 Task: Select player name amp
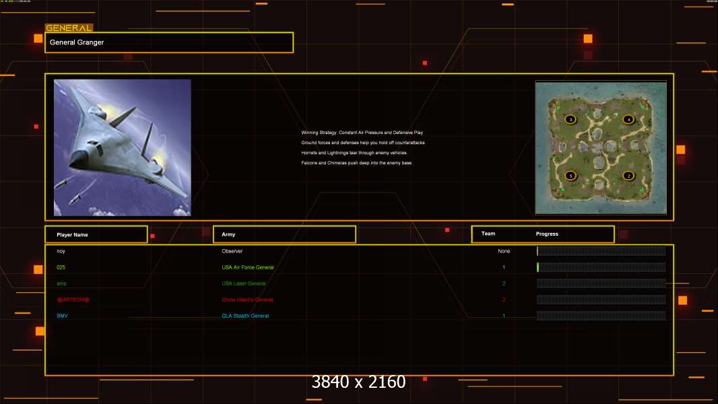[62, 283]
